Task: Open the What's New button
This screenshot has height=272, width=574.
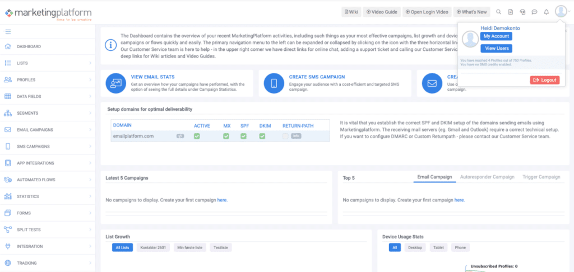Action: [471, 12]
